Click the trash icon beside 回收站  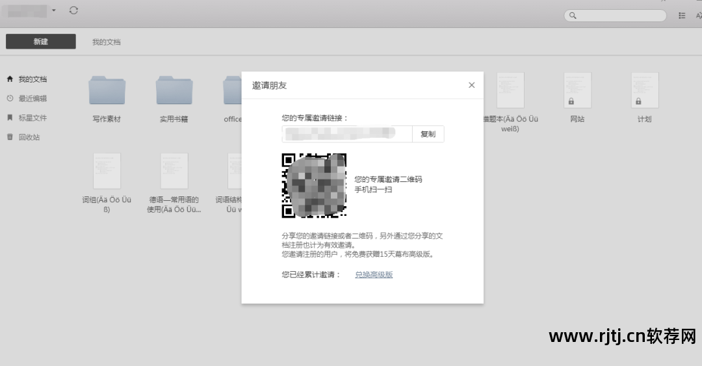tap(10, 137)
